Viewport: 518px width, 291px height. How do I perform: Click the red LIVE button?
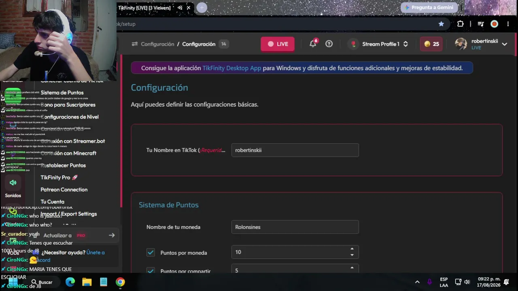coord(278,44)
